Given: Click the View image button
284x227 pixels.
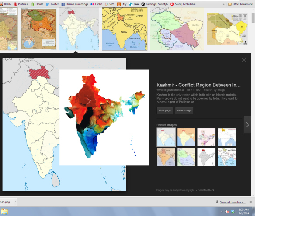Looking at the screenshot, I should pyautogui.click(x=184, y=110).
